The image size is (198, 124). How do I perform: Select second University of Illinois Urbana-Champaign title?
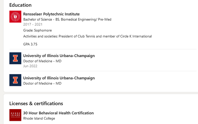click(x=59, y=78)
